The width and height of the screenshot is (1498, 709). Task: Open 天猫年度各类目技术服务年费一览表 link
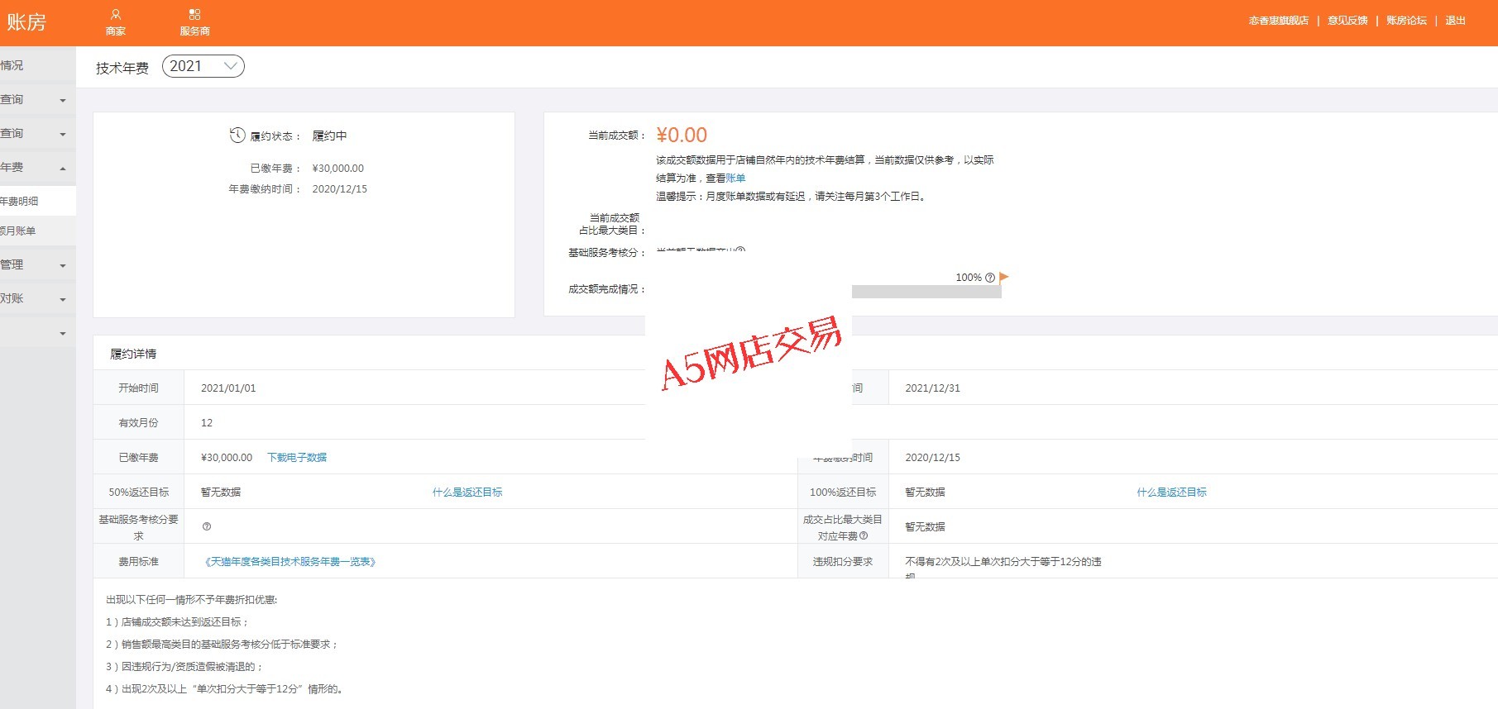point(290,561)
